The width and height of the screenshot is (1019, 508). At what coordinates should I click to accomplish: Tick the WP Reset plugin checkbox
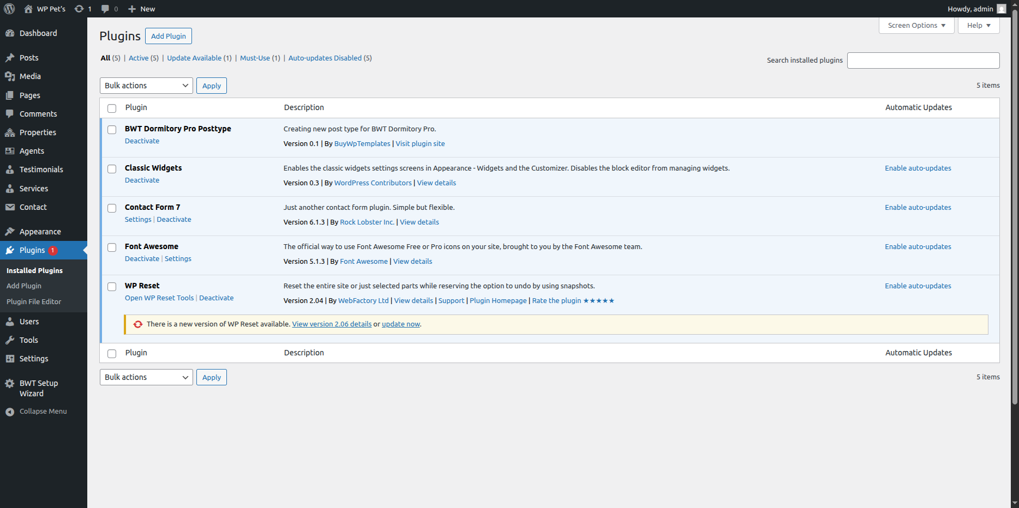coord(112,287)
